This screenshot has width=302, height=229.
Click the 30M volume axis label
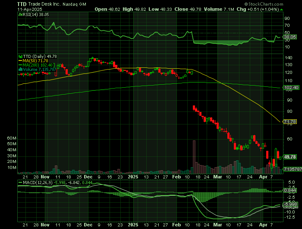12,156
